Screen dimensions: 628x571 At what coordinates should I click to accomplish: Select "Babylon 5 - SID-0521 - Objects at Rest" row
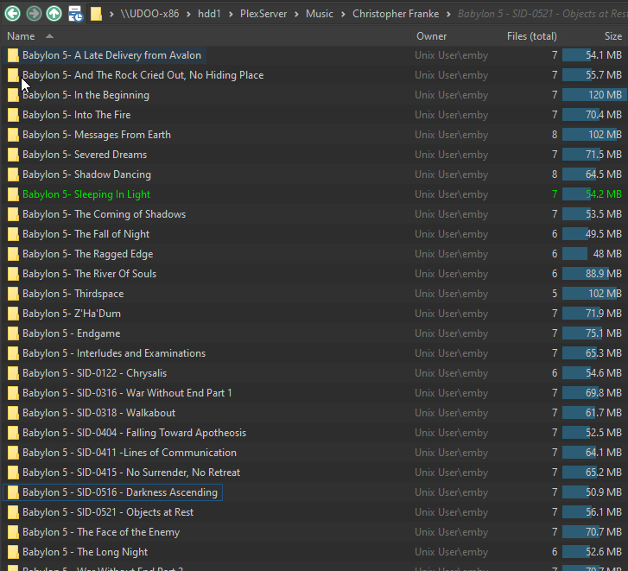(314, 512)
